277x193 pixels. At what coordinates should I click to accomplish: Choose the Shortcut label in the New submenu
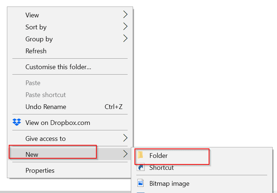161,168
